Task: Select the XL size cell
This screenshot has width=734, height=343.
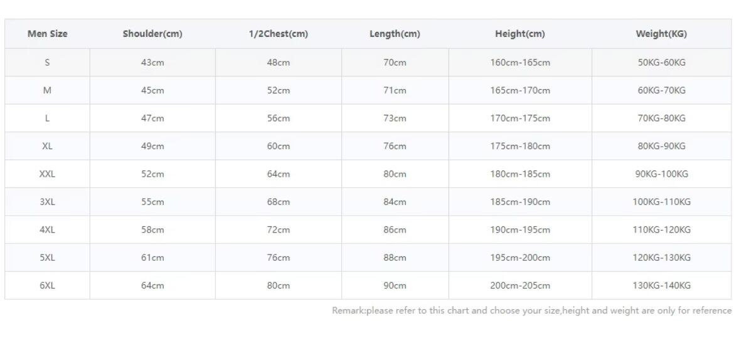Action: [x=47, y=146]
